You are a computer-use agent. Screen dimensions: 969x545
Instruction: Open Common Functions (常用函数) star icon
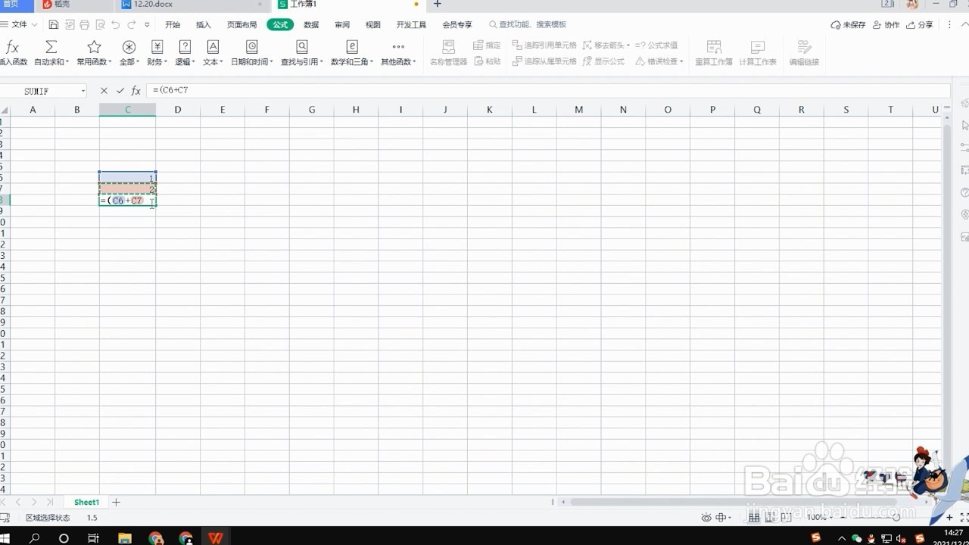point(94,47)
